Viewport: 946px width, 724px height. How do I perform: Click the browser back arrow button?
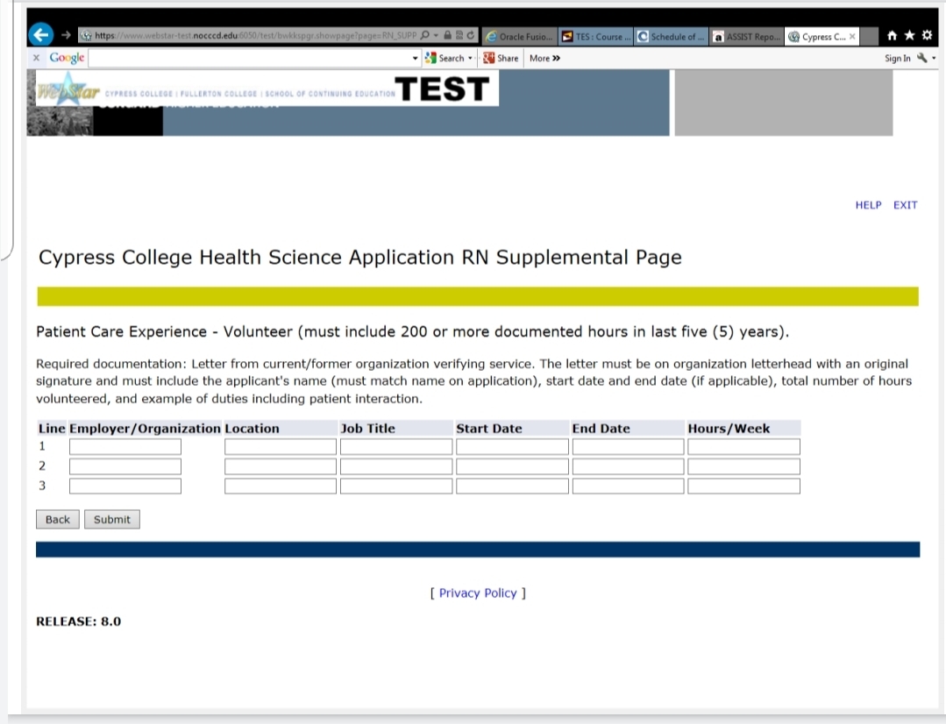tap(41, 35)
